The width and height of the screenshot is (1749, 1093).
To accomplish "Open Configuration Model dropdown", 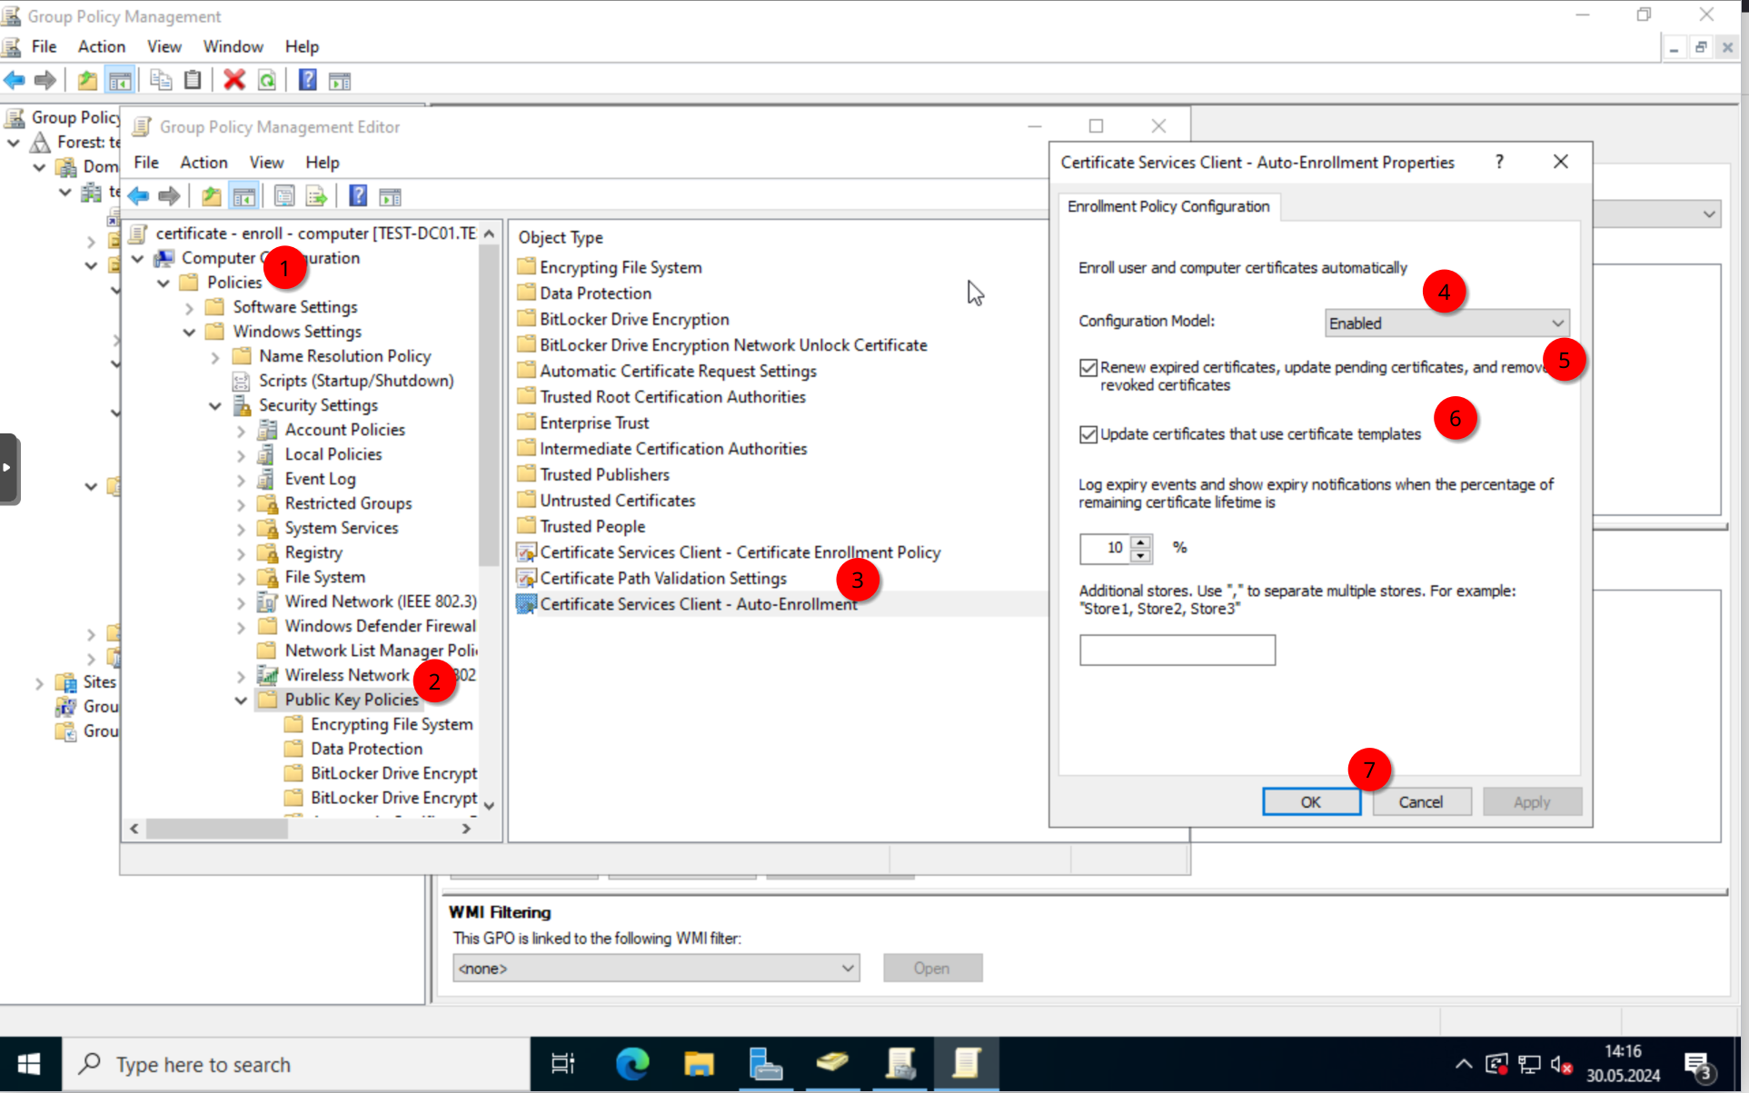I will pyautogui.click(x=1446, y=323).
